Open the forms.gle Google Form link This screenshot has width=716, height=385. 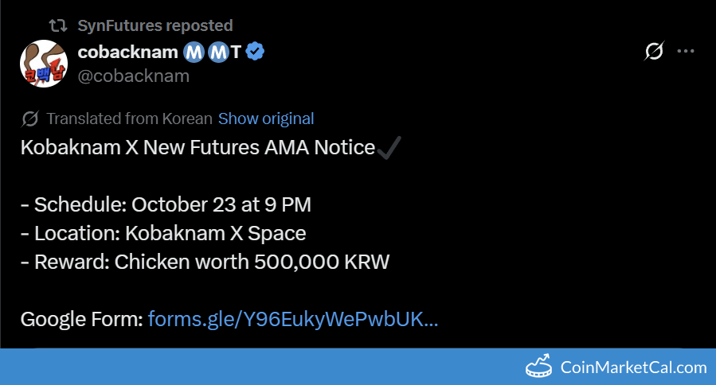(292, 319)
